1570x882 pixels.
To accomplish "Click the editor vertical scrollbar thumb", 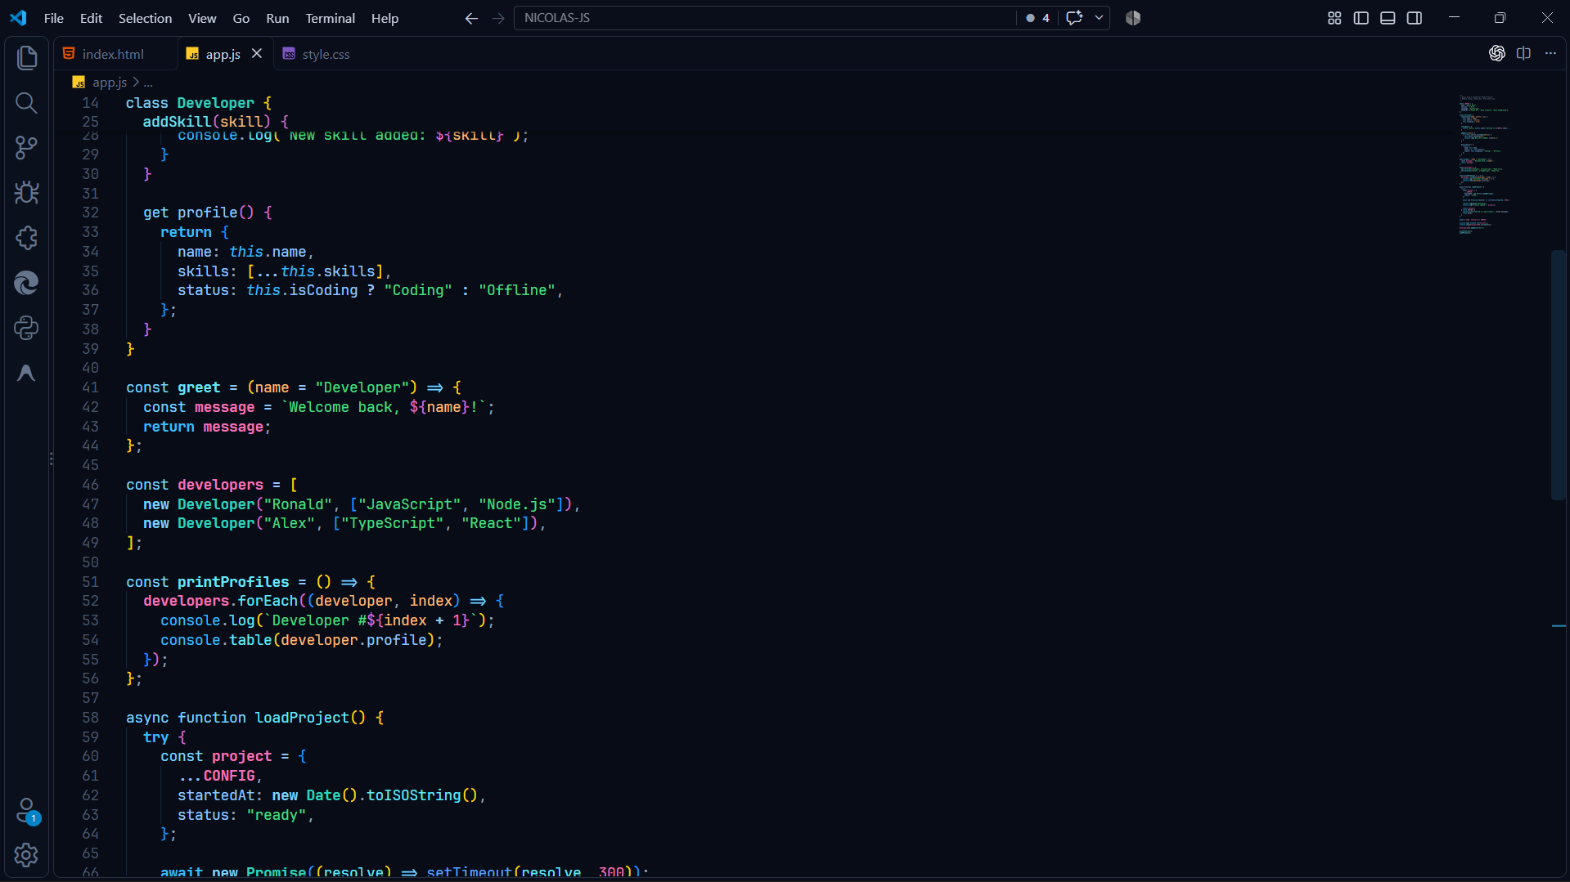I will pyautogui.click(x=1559, y=375).
